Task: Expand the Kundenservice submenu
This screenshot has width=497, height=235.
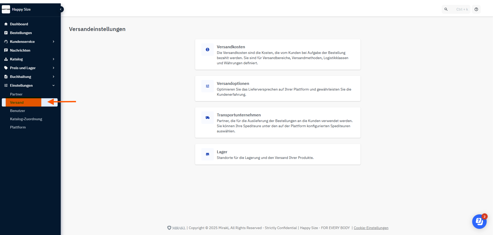Action: [x=53, y=42]
